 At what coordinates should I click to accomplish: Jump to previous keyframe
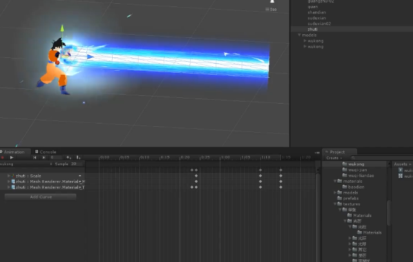(x=35, y=158)
